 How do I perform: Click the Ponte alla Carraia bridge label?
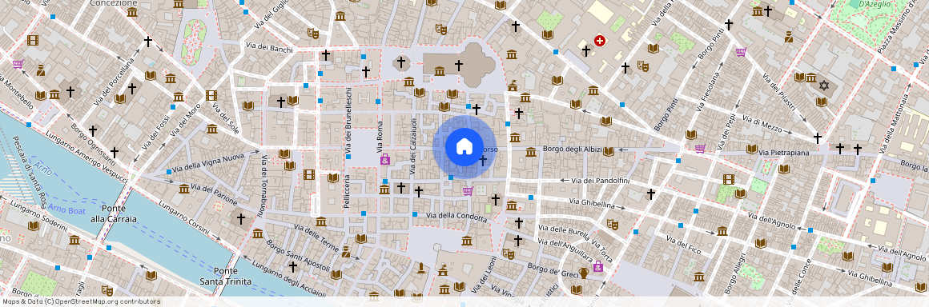click(x=119, y=213)
